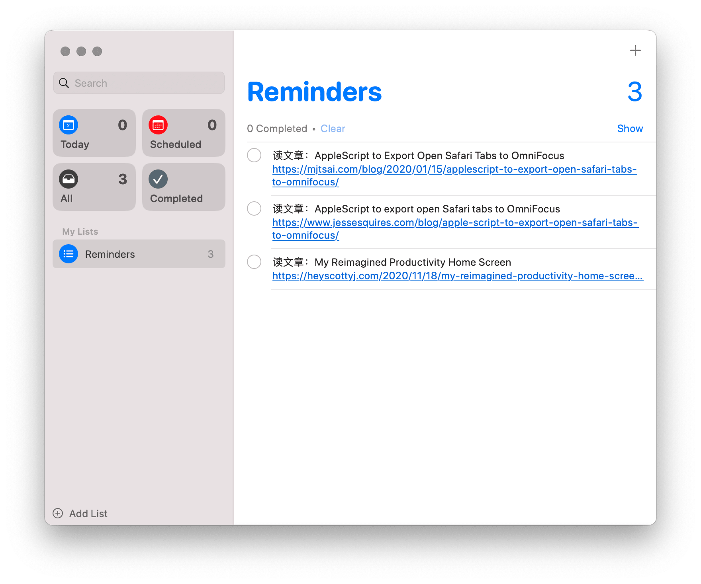Open the Completed smart list
The height and width of the screenshot is (584, 701).
tap(184, 187)
